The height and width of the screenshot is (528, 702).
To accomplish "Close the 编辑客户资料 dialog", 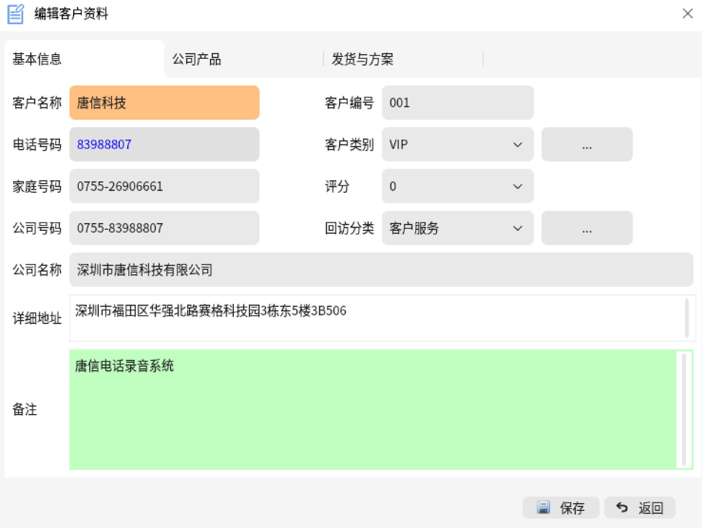I will click(687, 14).
